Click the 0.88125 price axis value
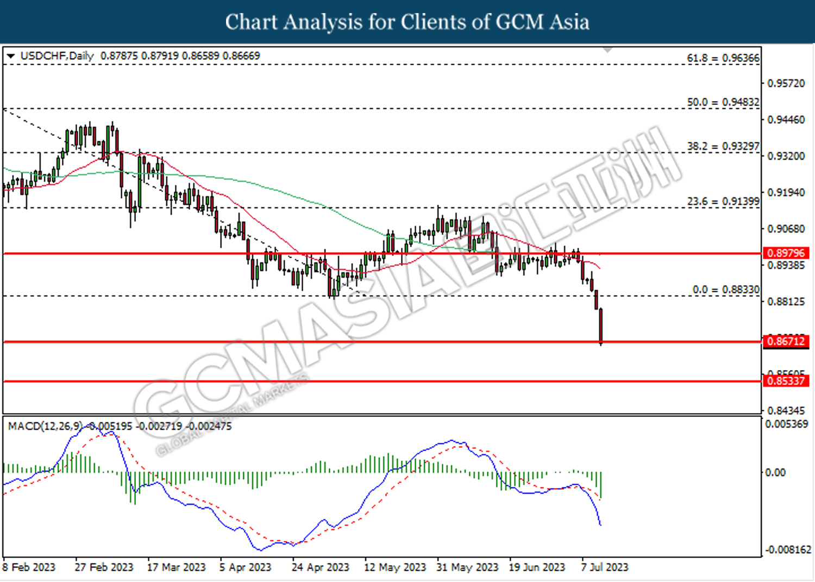The width and height of the screenshot is (815, 582). coord(786,302)
